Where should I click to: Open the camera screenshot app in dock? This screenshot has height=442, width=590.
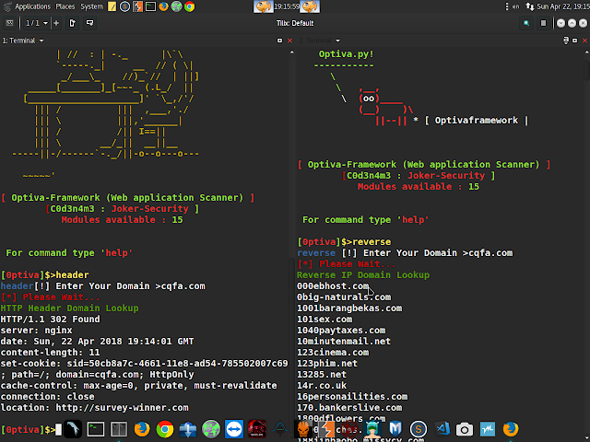(x=465, y=429)
